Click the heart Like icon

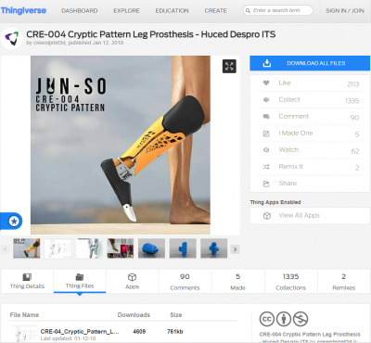pos(266,83)
